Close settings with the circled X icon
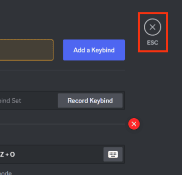The image size is (182, 175). tap(152, 27)
